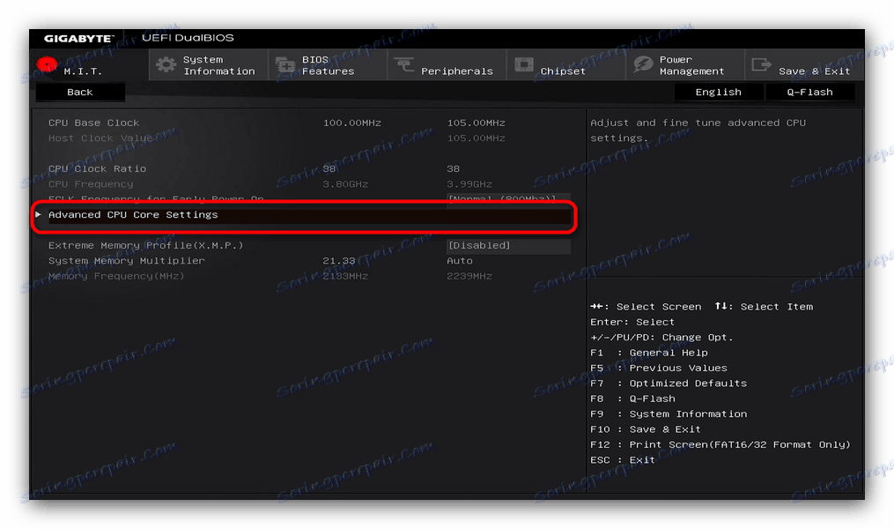This screenshot has height=529, width=894.
Task: Go to the BIOS Features tab
Action: coord(328,64)
